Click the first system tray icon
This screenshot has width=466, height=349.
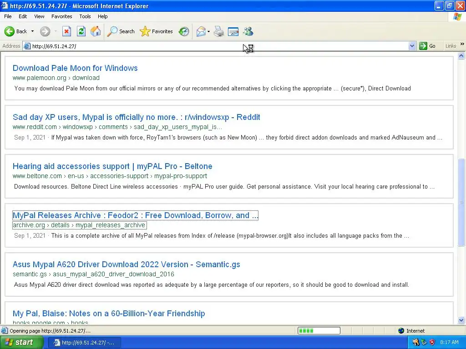[x=416, y=342]
